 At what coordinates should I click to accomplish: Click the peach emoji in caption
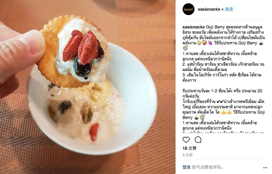204,43
